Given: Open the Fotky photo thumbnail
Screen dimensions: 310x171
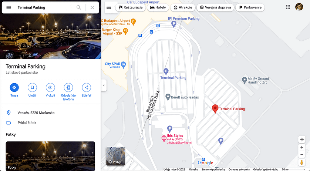Looking at the screenshot, I should [x=50, y=156].
